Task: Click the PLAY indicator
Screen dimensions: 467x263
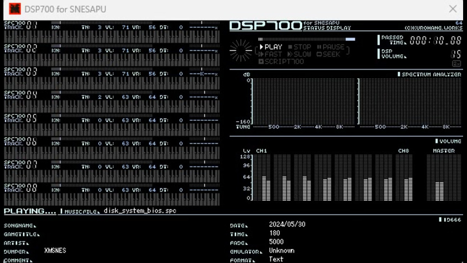Action: (271, 47)
